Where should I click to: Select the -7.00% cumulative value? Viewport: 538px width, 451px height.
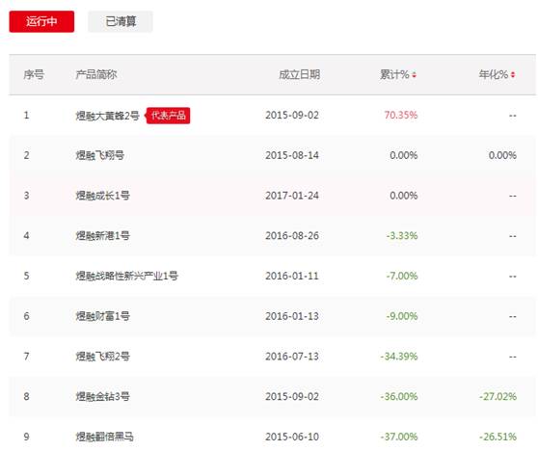pos(402,276)
